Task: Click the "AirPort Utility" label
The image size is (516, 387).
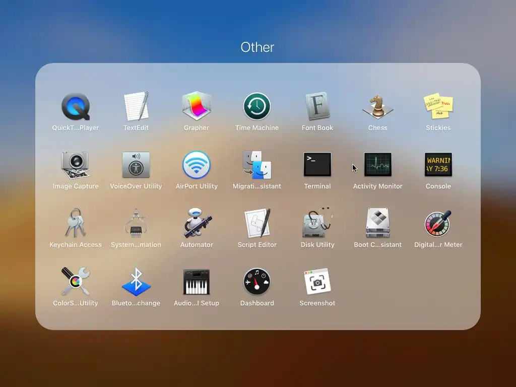Action: 197,186
